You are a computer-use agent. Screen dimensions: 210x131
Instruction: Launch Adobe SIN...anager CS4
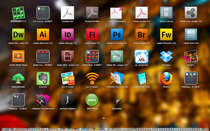117,56
